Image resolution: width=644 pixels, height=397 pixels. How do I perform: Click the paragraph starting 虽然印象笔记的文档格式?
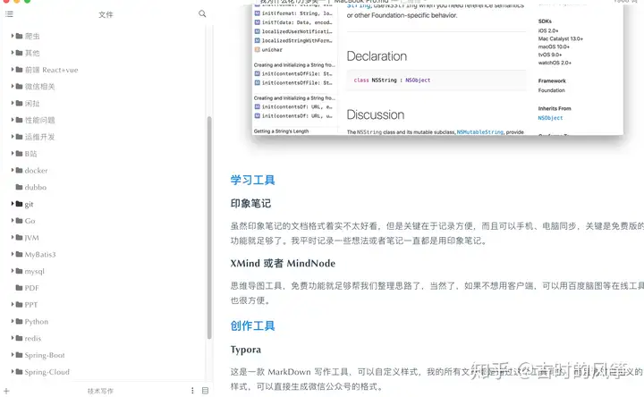pos(437,233)
